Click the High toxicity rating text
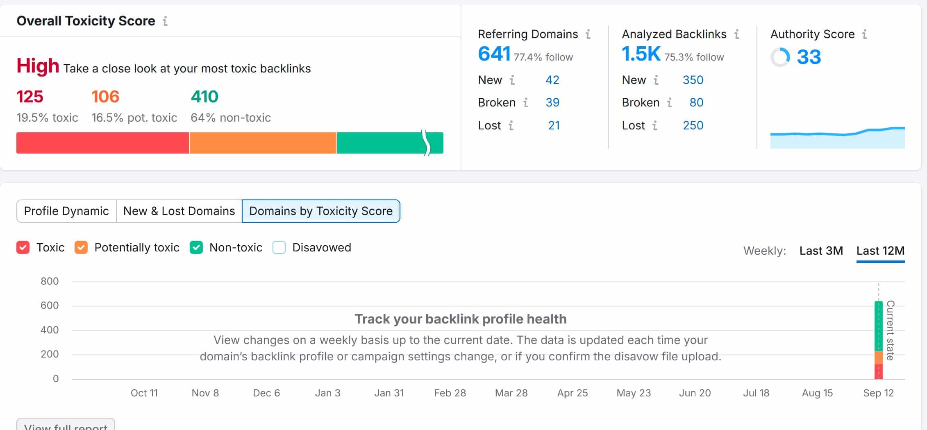 (38, 66)
